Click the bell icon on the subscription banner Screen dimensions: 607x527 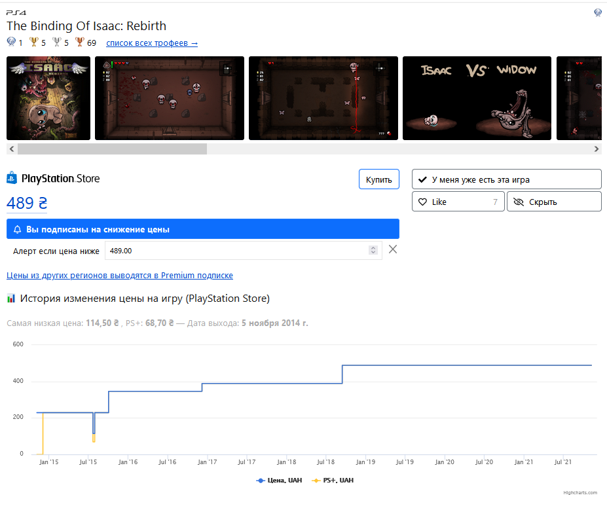[x=18, y=229]
